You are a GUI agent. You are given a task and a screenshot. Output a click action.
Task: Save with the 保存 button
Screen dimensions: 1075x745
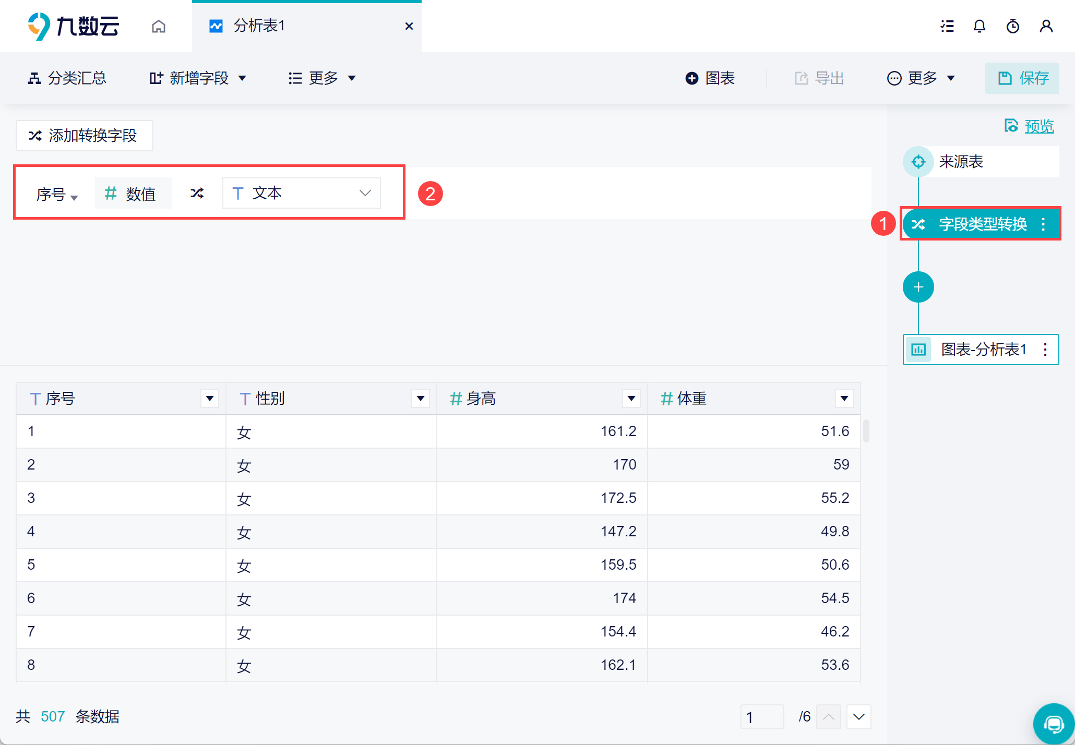click(1022, 78)
